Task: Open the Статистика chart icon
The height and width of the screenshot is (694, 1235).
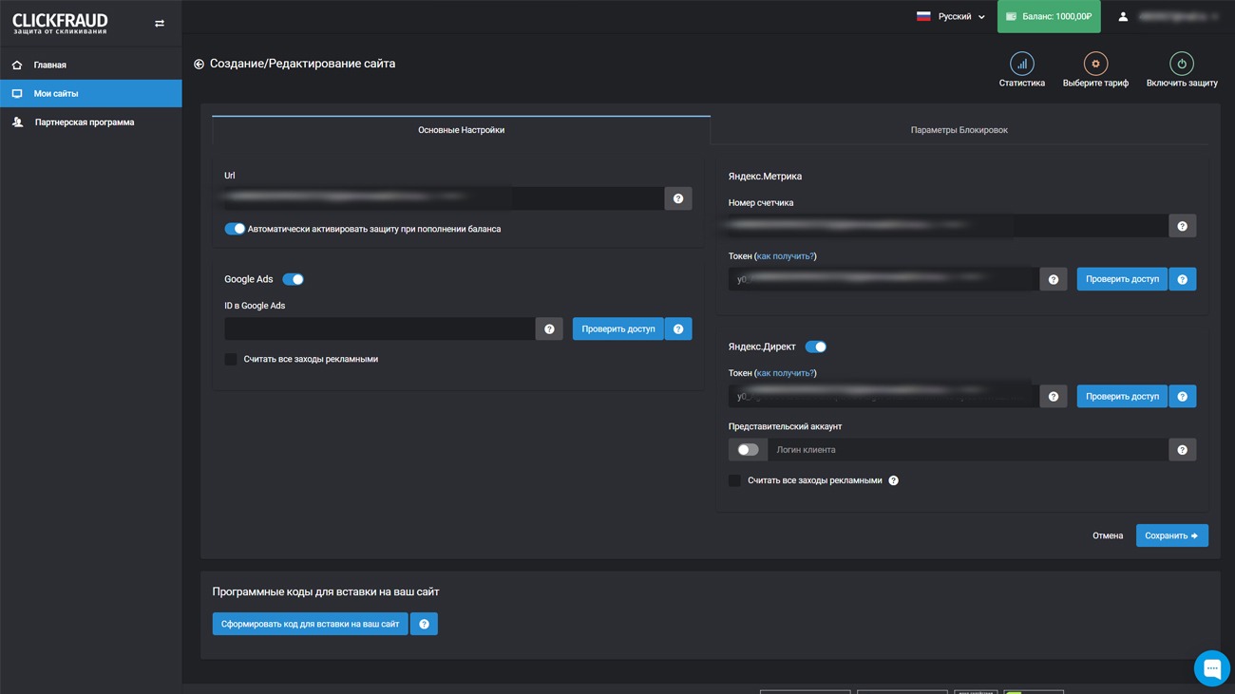Action: (1021, 64)
